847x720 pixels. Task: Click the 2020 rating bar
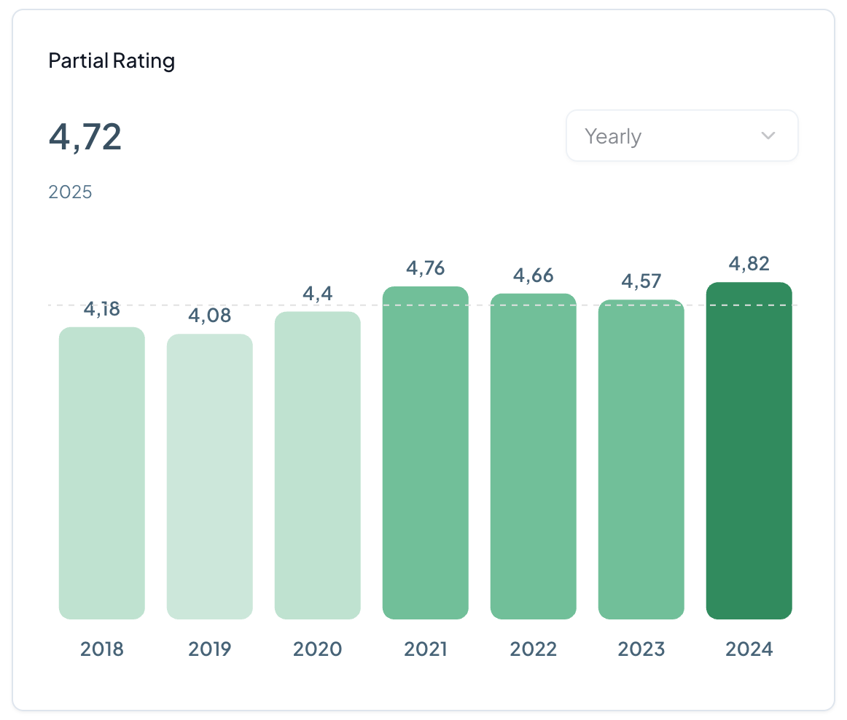tap(318, 466)
